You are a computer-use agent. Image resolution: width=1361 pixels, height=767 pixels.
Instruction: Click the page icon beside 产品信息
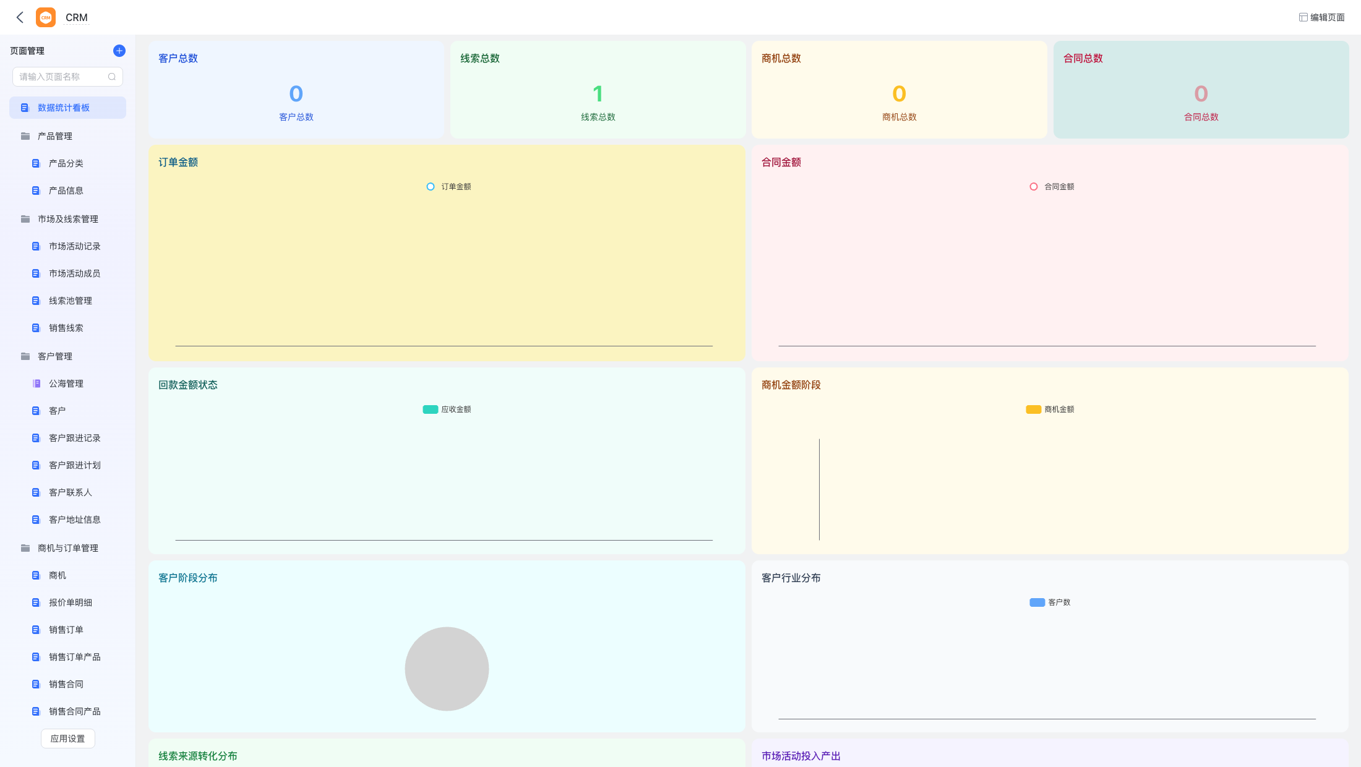[x=36, y=191]
